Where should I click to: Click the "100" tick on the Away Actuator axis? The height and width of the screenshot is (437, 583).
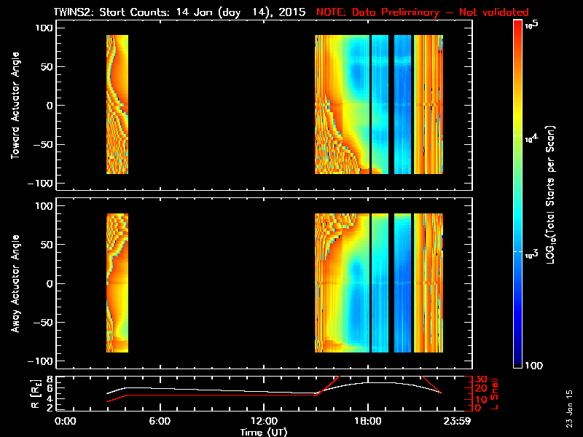click(44, 205)
